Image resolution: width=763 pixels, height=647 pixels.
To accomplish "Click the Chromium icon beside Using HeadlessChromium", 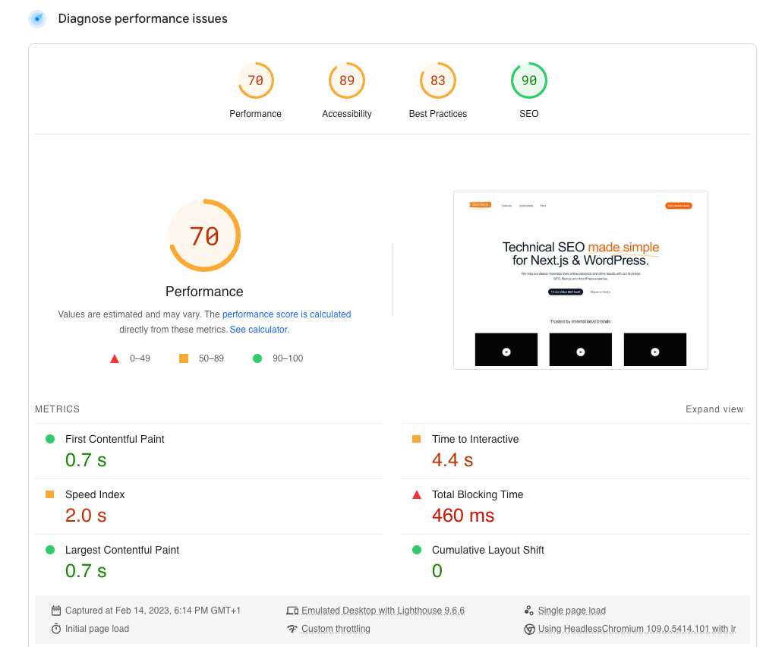I will 529,629.
